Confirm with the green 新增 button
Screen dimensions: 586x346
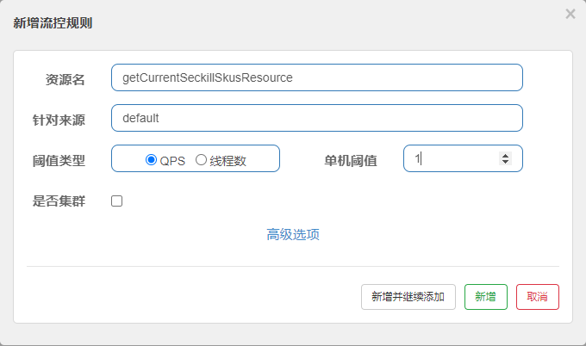coord(486,297)
